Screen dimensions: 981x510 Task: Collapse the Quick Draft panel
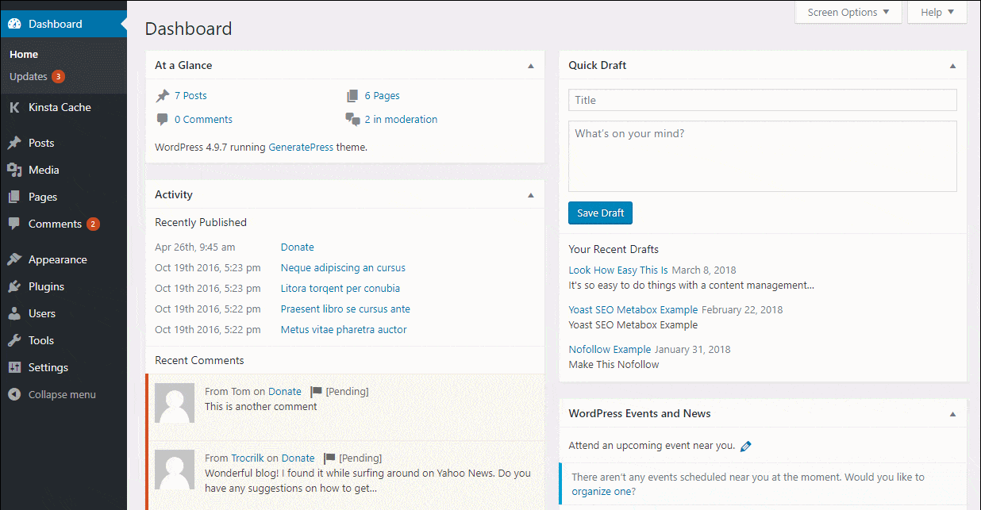tap(952, 66)
